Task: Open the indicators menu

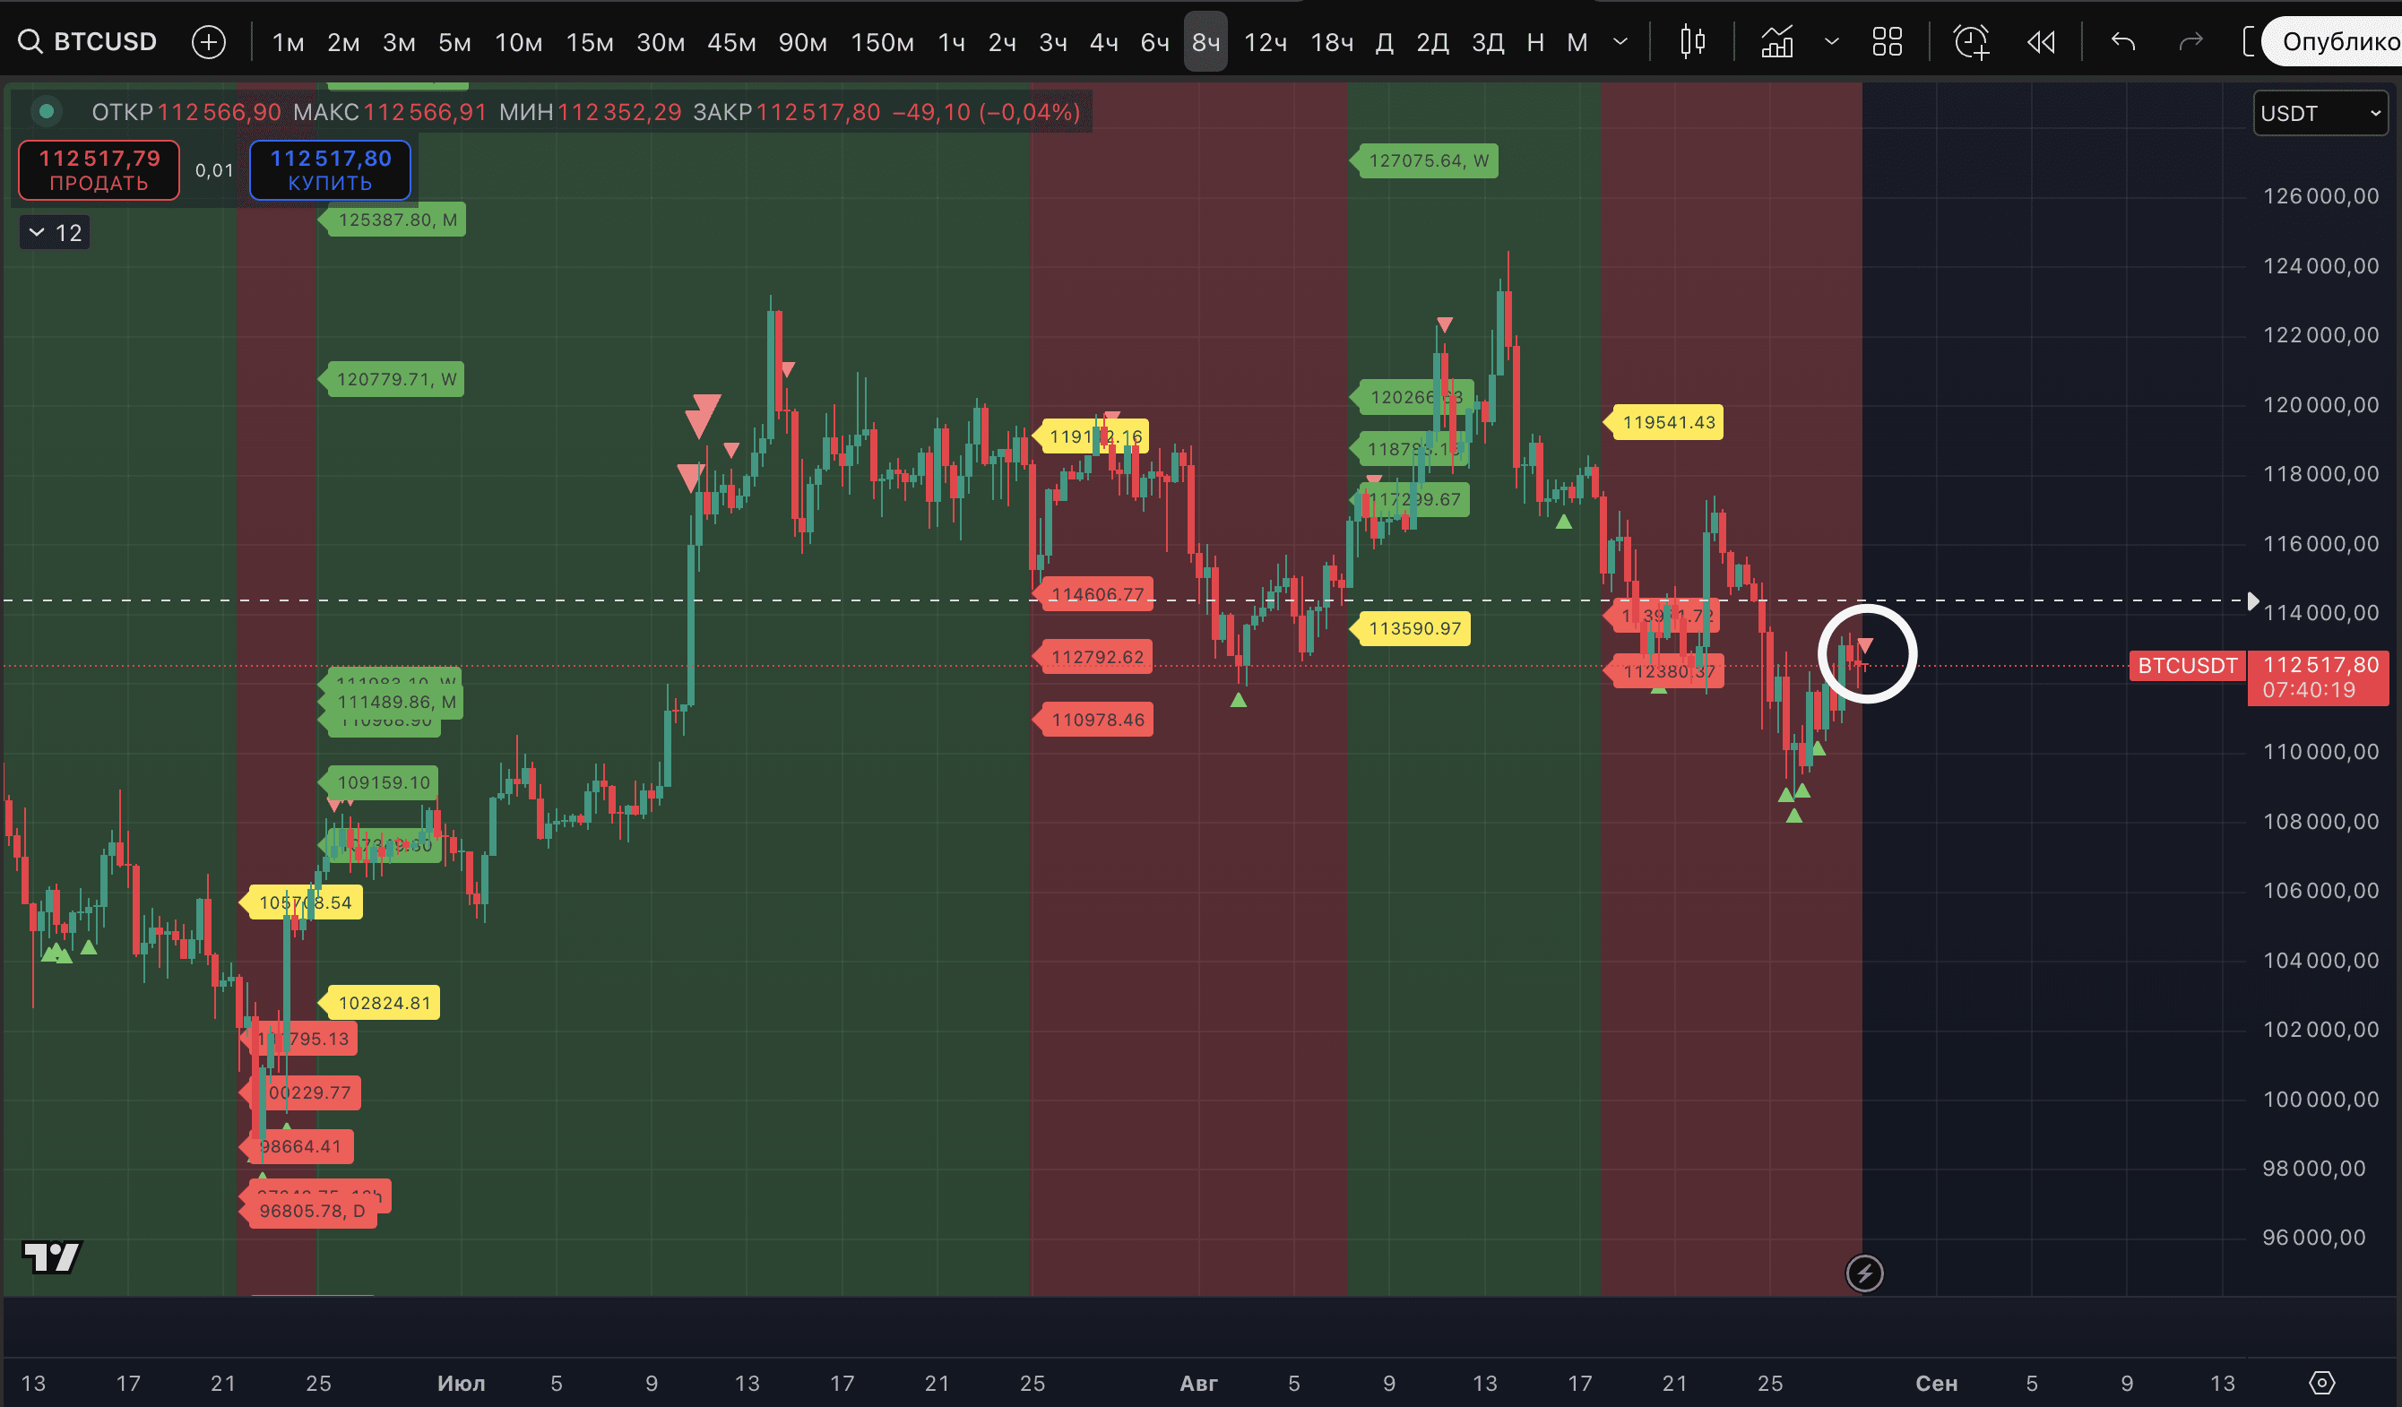Action: tap(1776, 42)
